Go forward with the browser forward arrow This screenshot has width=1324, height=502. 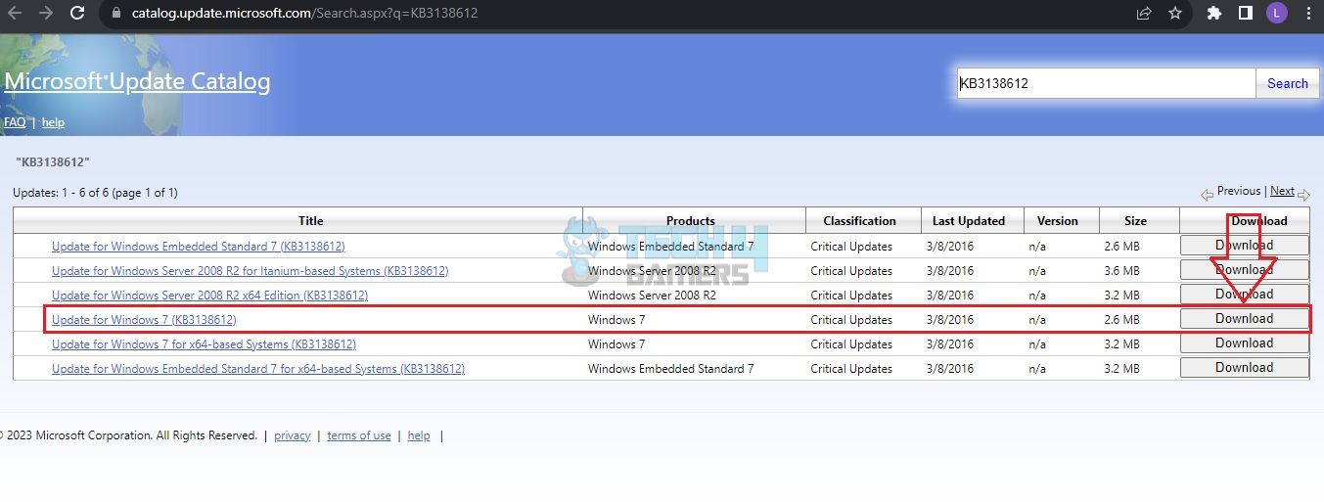coord(46,14)
